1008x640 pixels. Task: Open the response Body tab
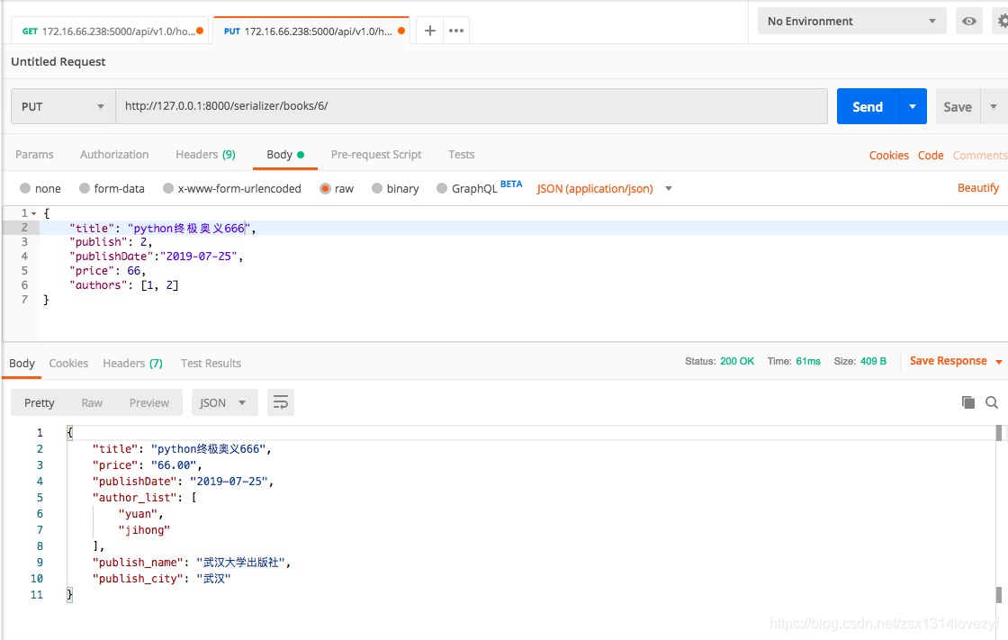(22, 364)
